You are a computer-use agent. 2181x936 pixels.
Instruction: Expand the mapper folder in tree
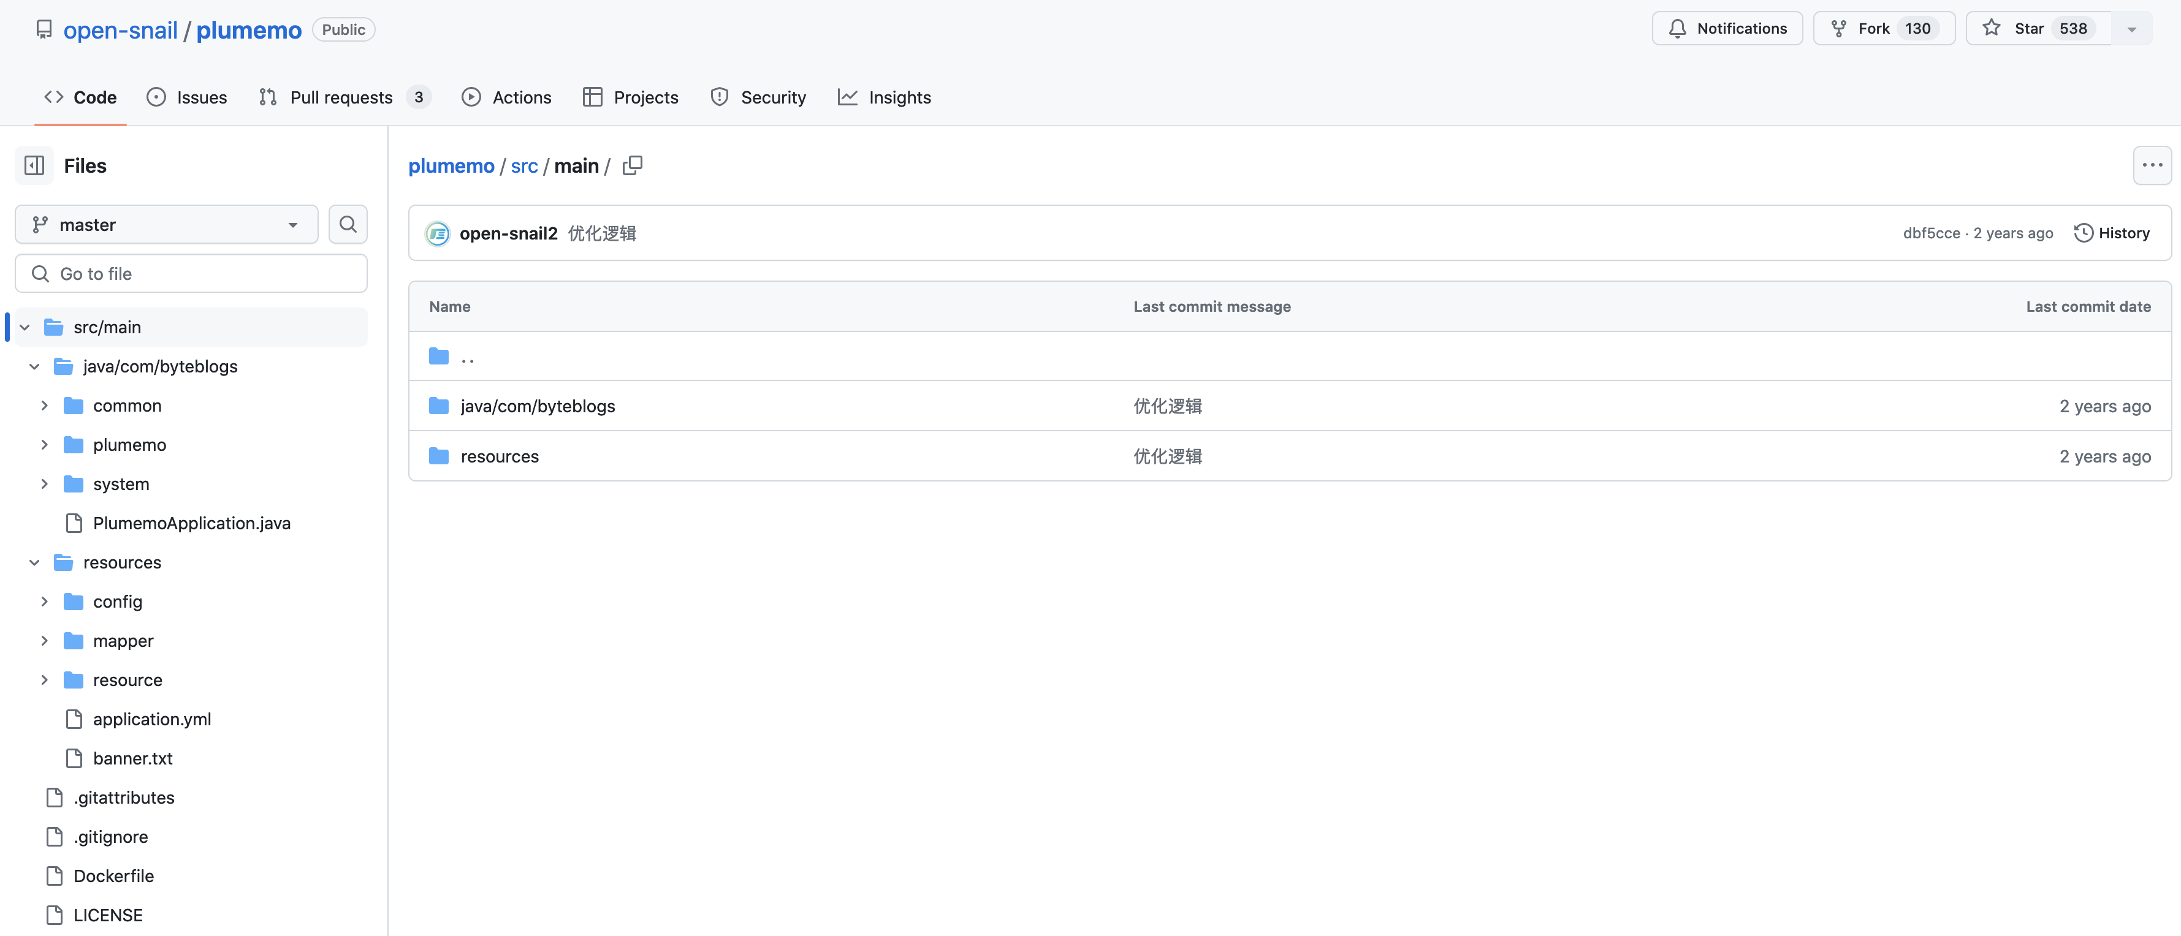[44, 641]
